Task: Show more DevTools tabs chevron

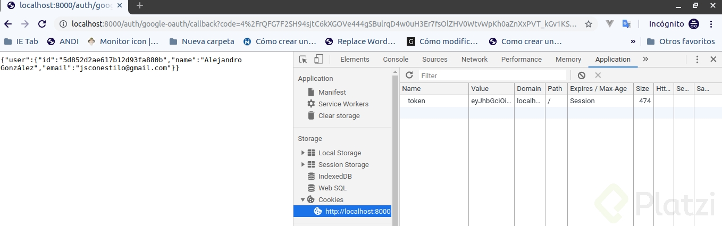Action: [x=645, y=60]
